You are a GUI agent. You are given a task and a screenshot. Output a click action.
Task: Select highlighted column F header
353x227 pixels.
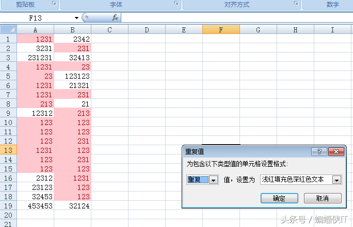tap(221, 30)
